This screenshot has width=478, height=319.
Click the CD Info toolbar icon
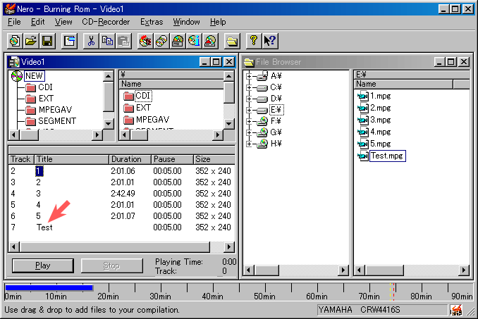pos(178,41)
